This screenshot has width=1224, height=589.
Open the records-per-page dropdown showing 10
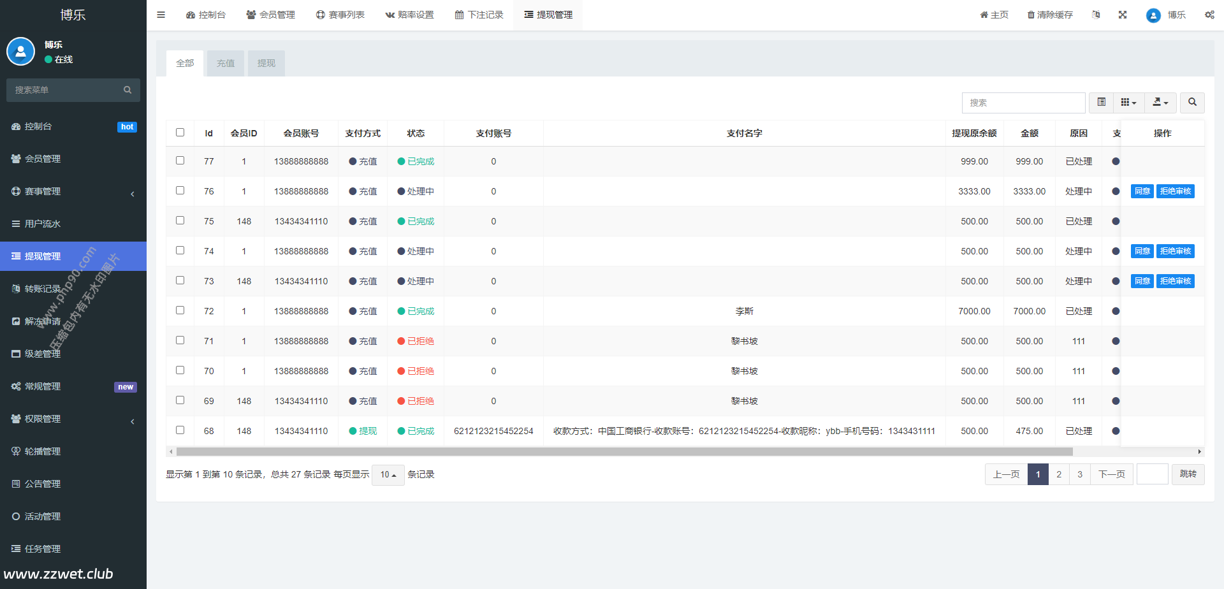(388, 474)
